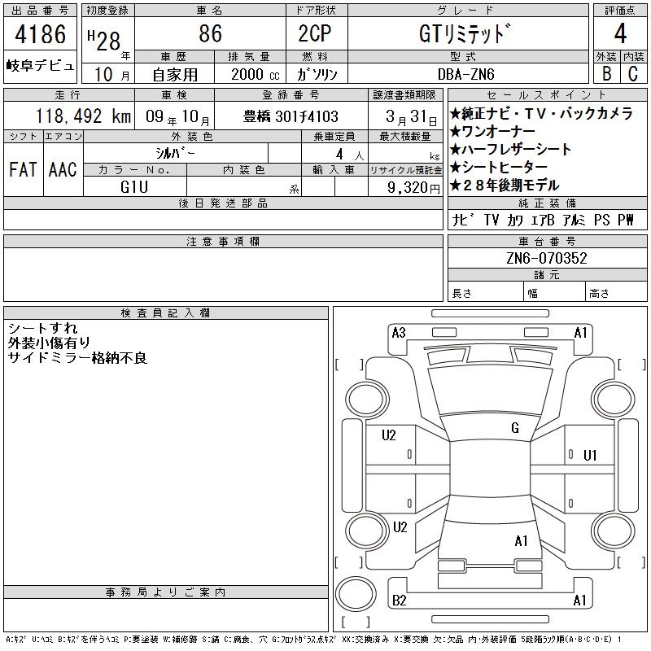This screenshot has height=651, width=651.
Task: Select the H28 first registration year
Action: pos(104,40)
